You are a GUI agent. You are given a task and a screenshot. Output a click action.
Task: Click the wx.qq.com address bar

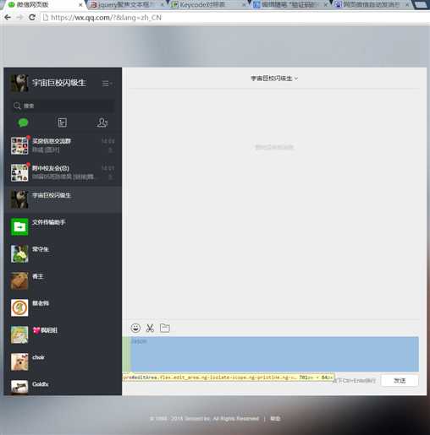pos(234,18)
